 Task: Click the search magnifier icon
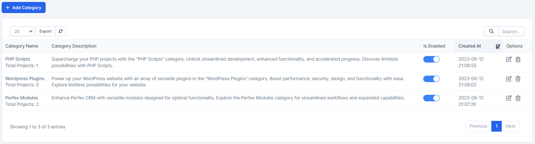point(491,31)
